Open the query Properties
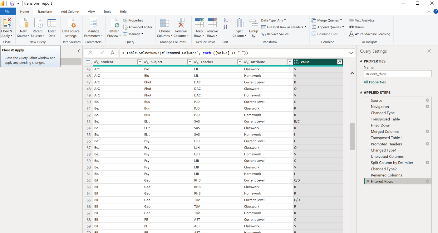 point(133,20)
